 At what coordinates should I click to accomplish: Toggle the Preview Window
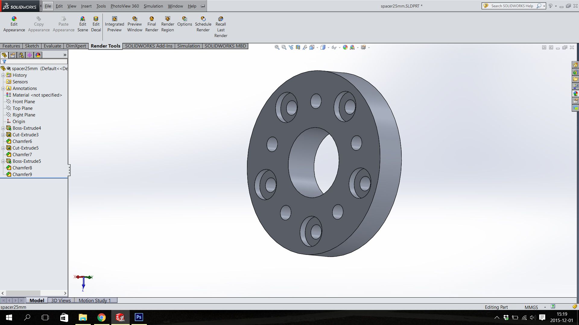tap(134, 24)
